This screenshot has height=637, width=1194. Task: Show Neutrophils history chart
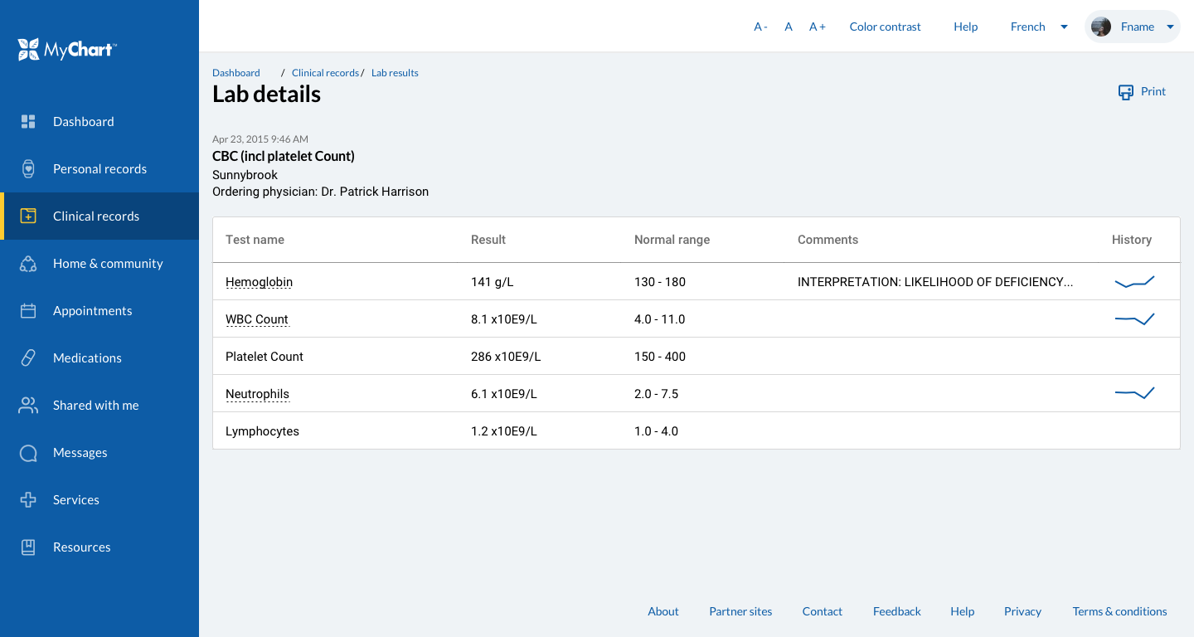tap(1134, 393)
